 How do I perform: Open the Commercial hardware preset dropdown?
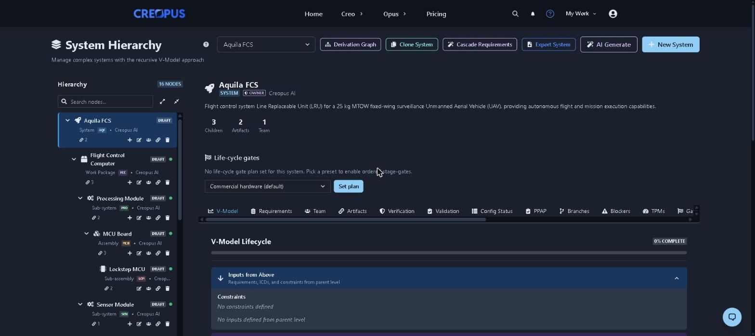click(268, 187)
